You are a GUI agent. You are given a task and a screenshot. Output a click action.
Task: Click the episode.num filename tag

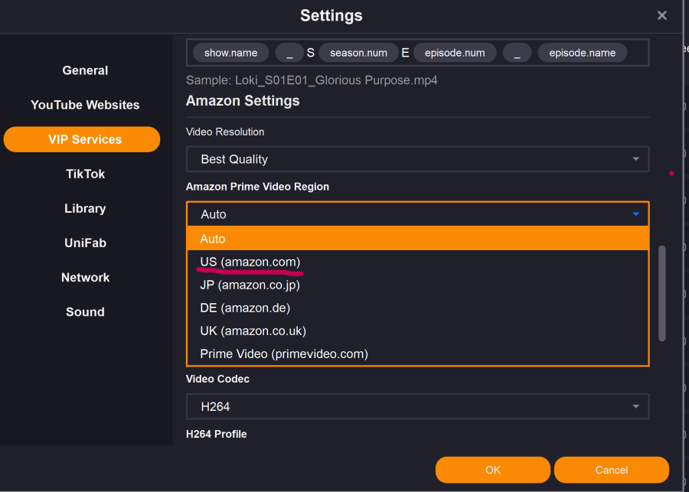[455, 53]
